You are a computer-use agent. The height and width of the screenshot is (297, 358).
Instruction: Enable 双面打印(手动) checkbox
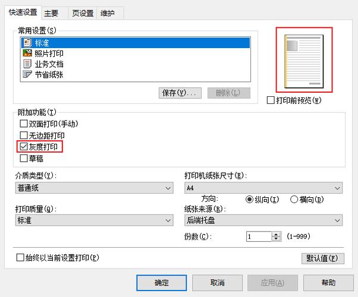point(24,124)
